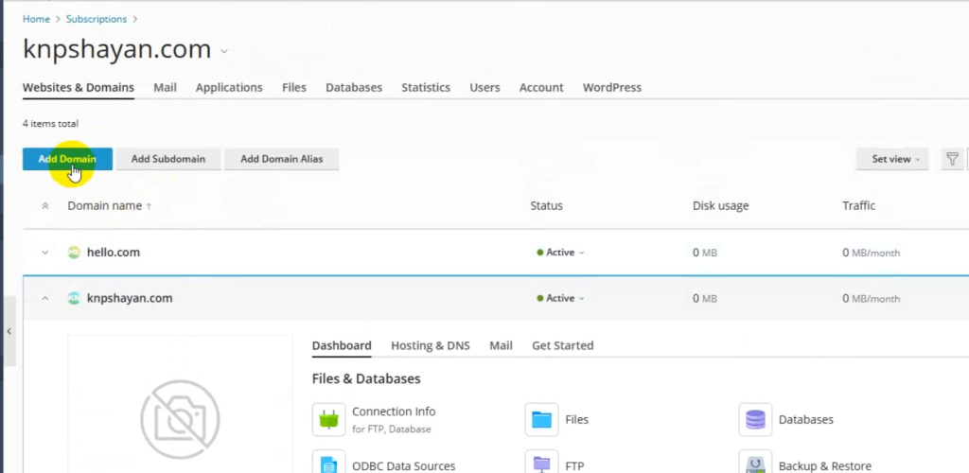
Task: Expand the hello.com domain row
Action: [x=44, y=253]
